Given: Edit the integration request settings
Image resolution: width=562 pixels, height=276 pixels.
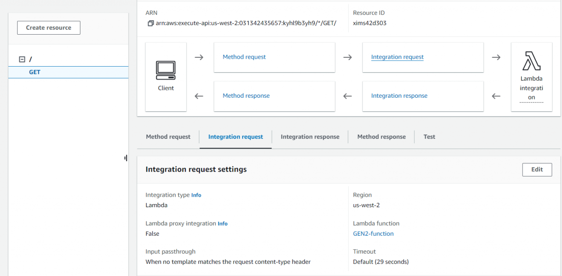Looking at the screenshot, I should click(537, 170).
